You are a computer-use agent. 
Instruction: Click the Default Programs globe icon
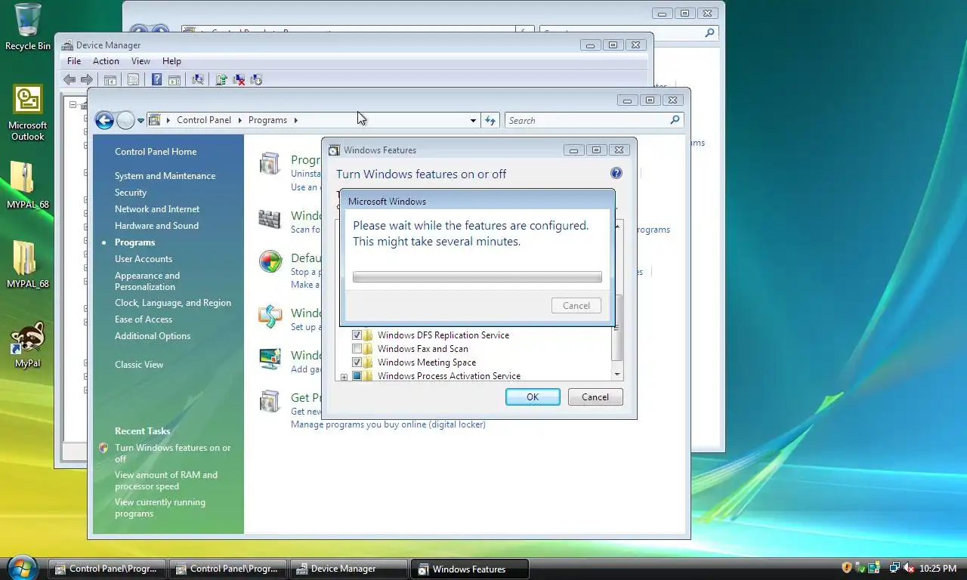[x=270, y=262]
